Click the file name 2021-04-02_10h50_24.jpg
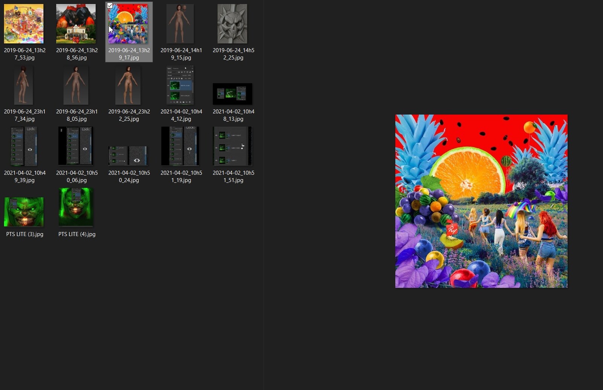The image size is (603, 390). click(x=129, y=177)
